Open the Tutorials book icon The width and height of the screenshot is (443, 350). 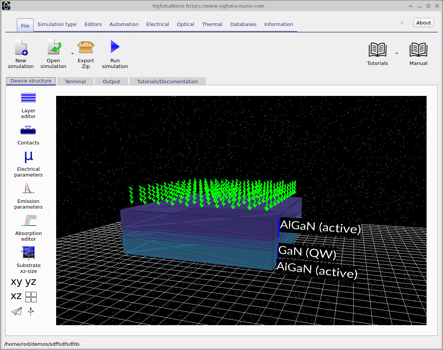377,54
